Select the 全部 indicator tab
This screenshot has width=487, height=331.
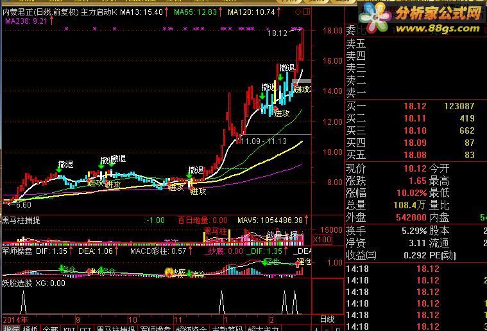[x=50, y=328]
